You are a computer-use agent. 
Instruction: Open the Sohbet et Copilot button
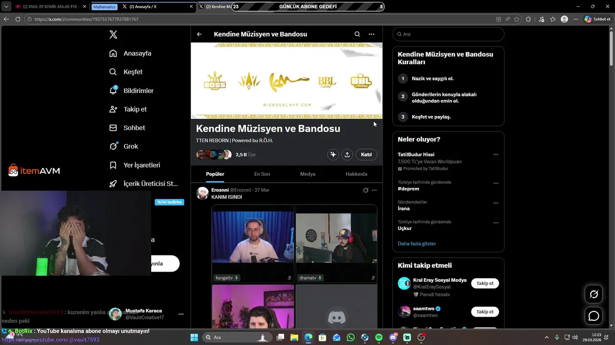pyautogui.click(x=597, y=19)
